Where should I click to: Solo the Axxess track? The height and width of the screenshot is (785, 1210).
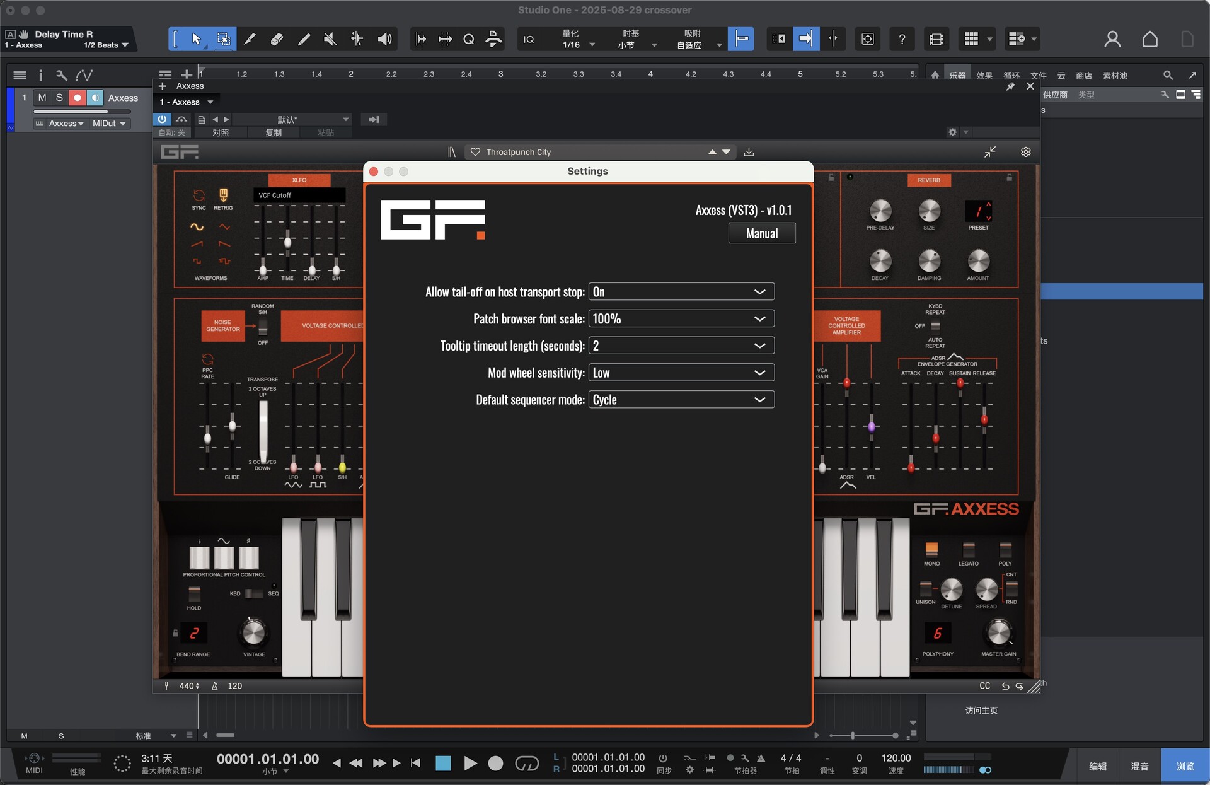point(59,98)
